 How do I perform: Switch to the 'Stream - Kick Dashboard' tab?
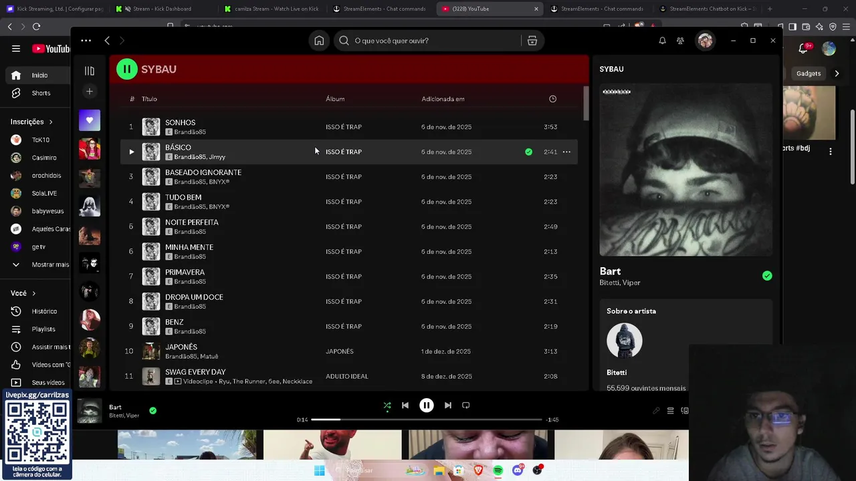pos(161,9)
